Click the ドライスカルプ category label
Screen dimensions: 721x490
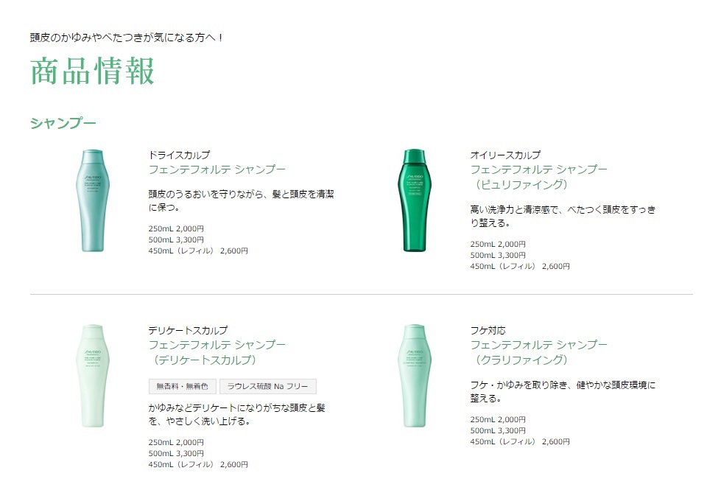click(x=180, y=155)
